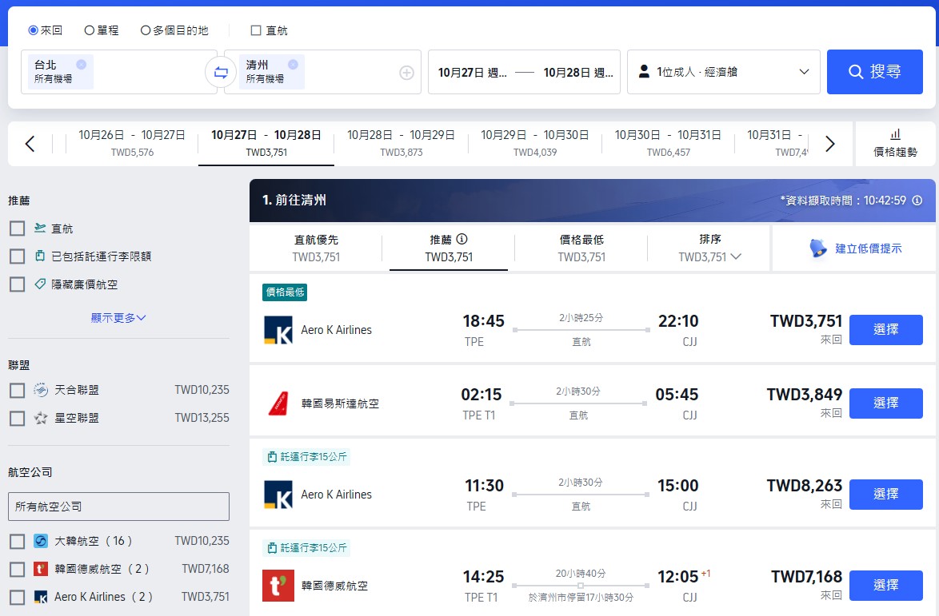Image resolution: width=939 pixels, height=616 pixels.
Task: Show previous dates with left arrow
Action: [30, 144]
